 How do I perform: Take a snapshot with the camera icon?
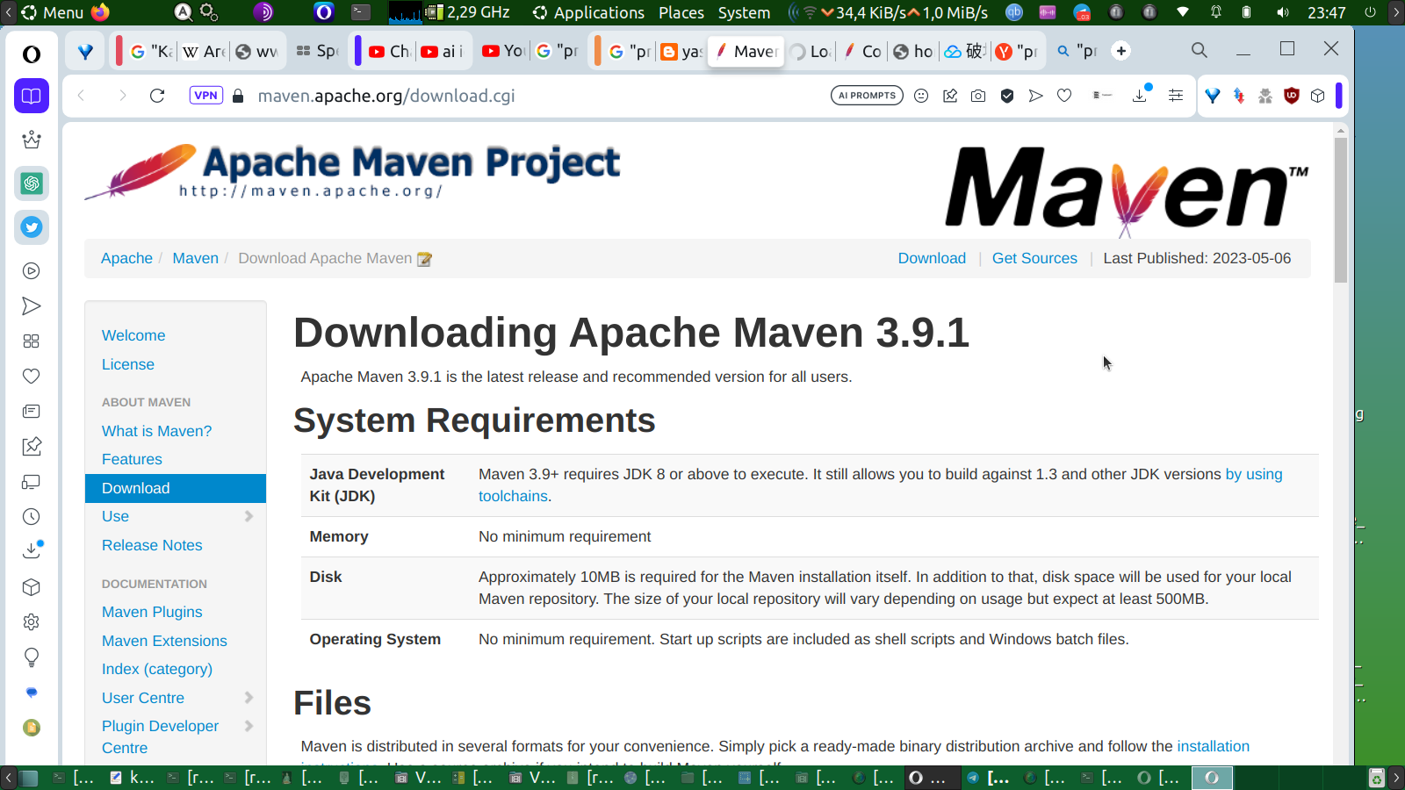click(978, 96)
